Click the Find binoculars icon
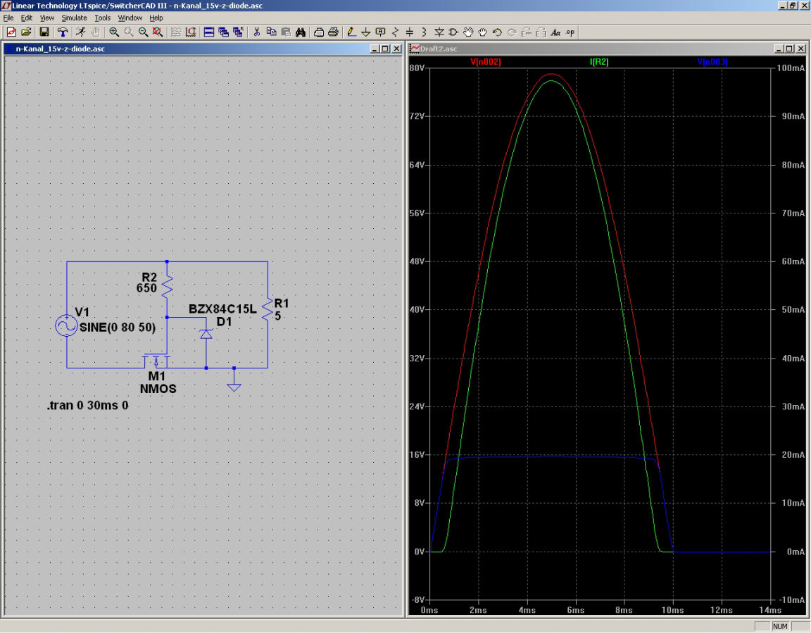Image resolution: width=811 pixels, height=634 pixels. click(301, 32)
